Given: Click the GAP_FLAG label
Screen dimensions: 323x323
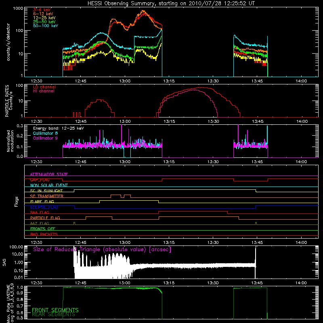Looking at the screenshot, I should [x=40, y=180].
